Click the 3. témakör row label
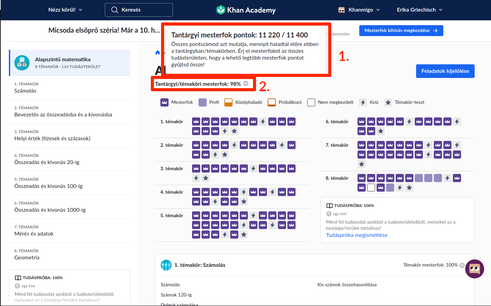491x306 pixels. click(x=172, y=168)
